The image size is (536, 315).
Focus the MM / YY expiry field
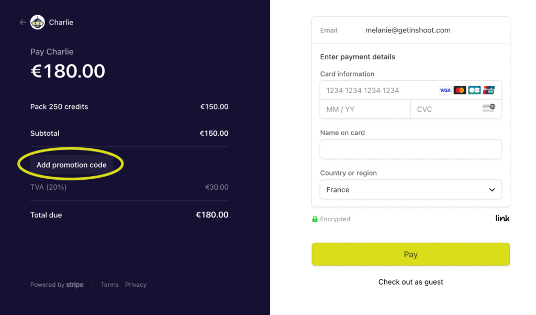tap(365, 109)
